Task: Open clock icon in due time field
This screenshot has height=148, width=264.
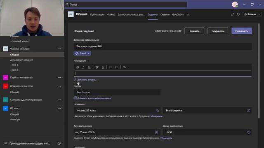Action: (x=248, y=132)
